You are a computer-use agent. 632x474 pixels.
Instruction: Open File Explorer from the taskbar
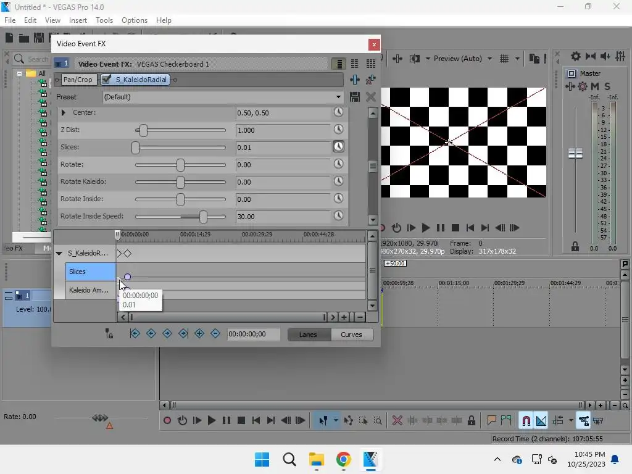(317, 459)
